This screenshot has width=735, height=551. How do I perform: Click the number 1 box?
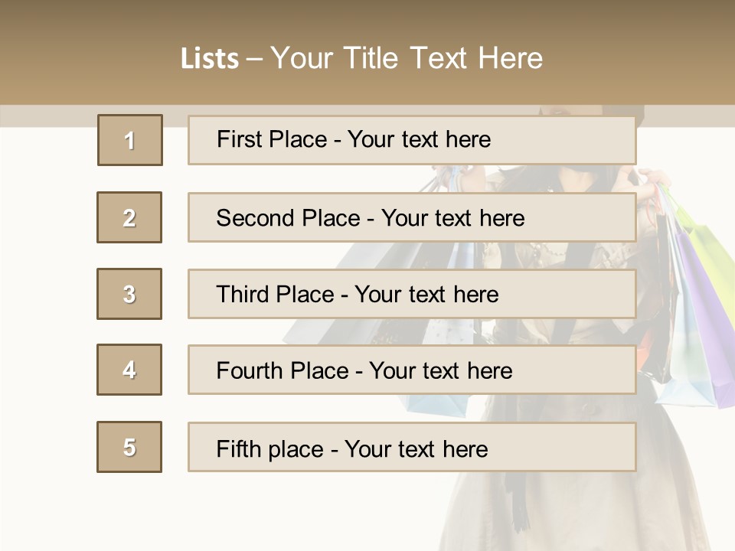[129, 140]
